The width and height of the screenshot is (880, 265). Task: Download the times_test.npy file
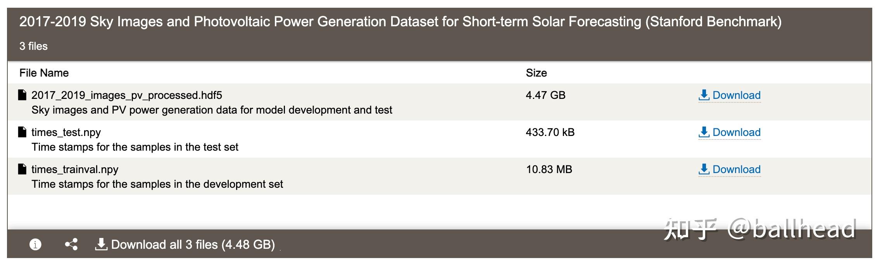[737, 132]
